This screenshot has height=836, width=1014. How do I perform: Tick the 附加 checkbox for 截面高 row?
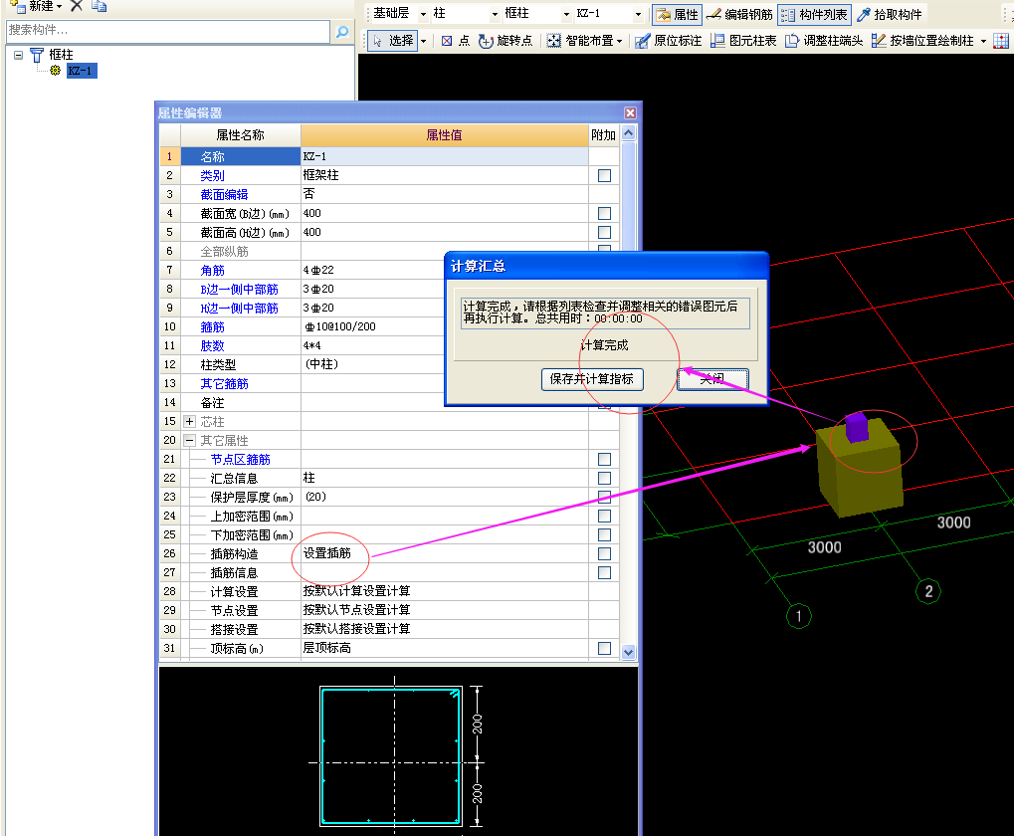pos(604,232)
